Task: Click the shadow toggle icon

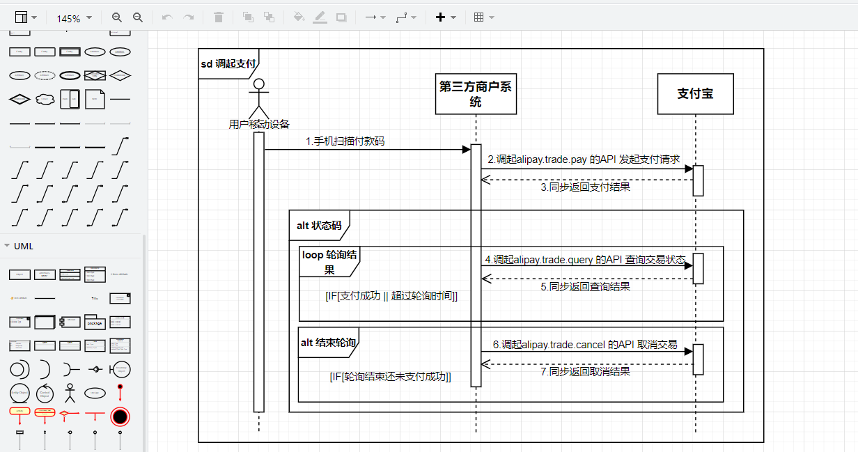Action: (x=341, y=17)
